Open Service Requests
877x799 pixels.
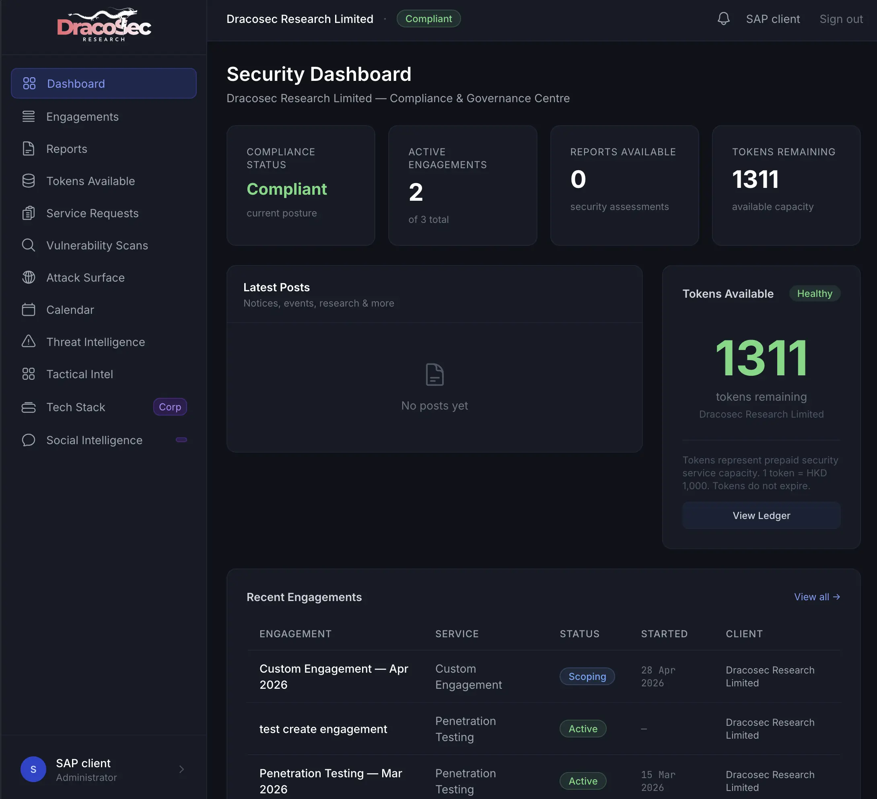point(103,213)
